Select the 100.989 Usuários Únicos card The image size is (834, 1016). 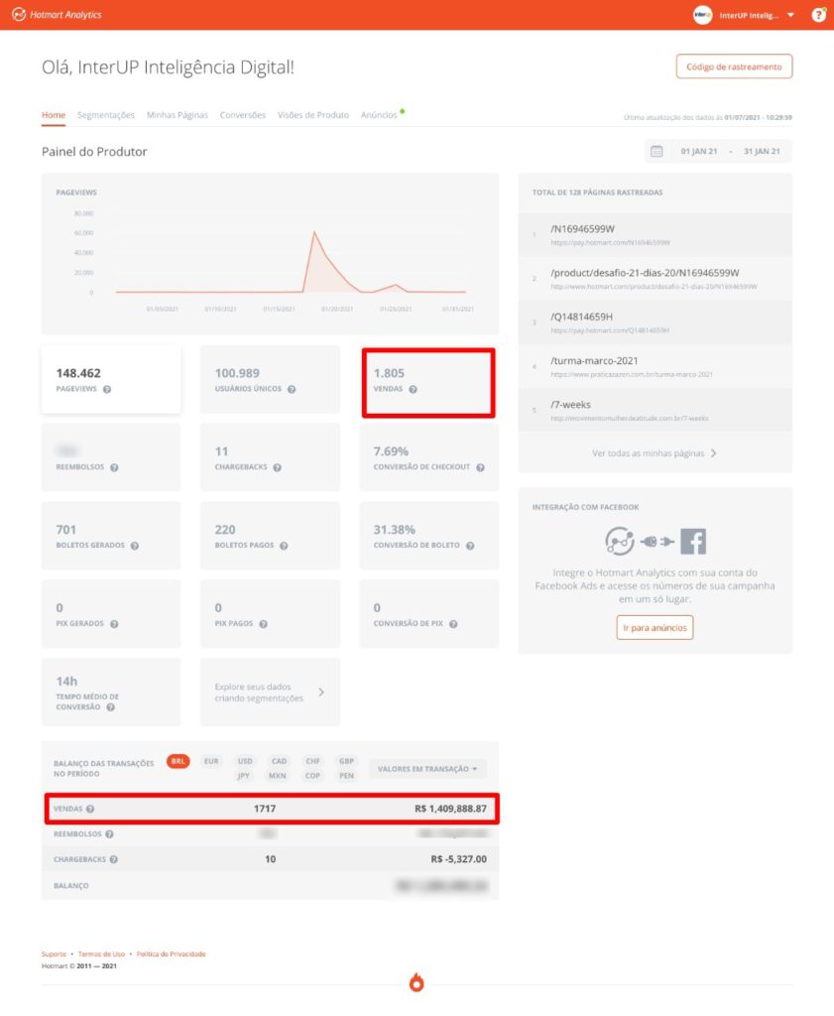270,380
